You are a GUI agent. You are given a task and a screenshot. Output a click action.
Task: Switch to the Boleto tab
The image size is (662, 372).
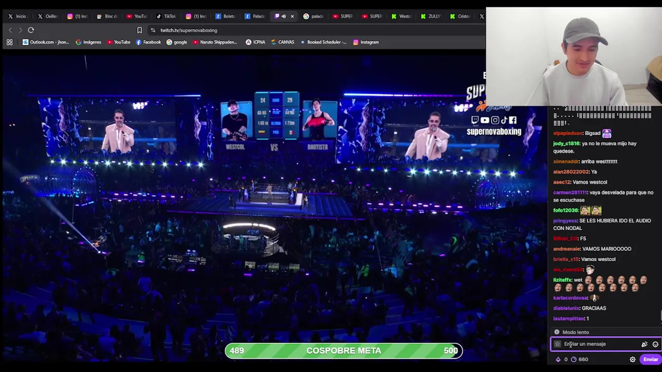[225, 16]
